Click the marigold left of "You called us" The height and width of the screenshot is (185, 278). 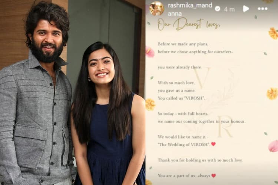tap(150, 104)
